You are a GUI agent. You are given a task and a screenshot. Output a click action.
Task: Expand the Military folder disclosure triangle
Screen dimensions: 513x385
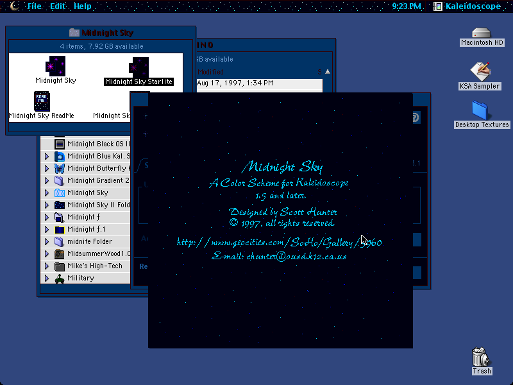tap(46, 278)
